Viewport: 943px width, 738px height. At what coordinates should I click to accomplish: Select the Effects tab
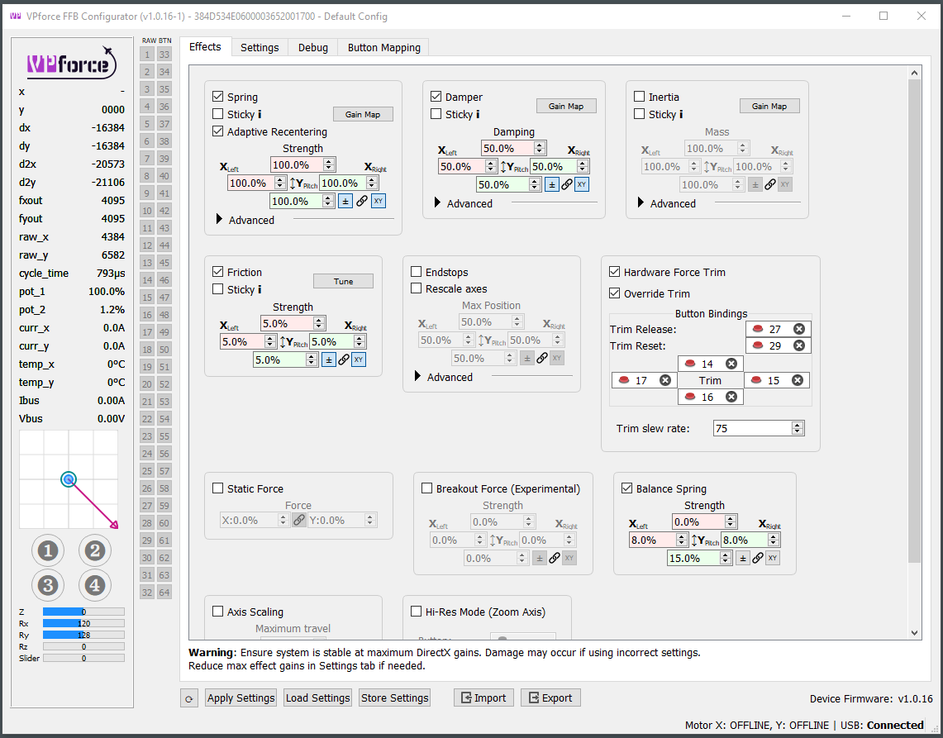point(205,46)
